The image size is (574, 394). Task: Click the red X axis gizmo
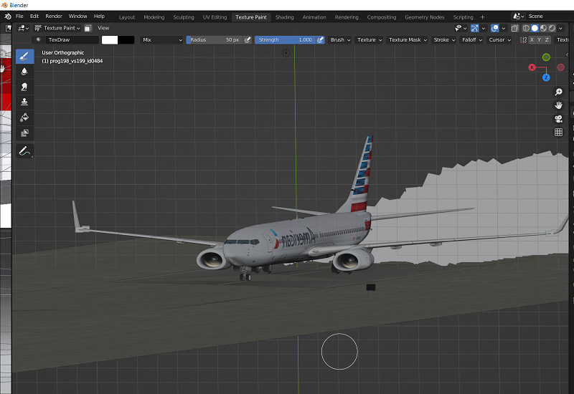pos(532,67)
